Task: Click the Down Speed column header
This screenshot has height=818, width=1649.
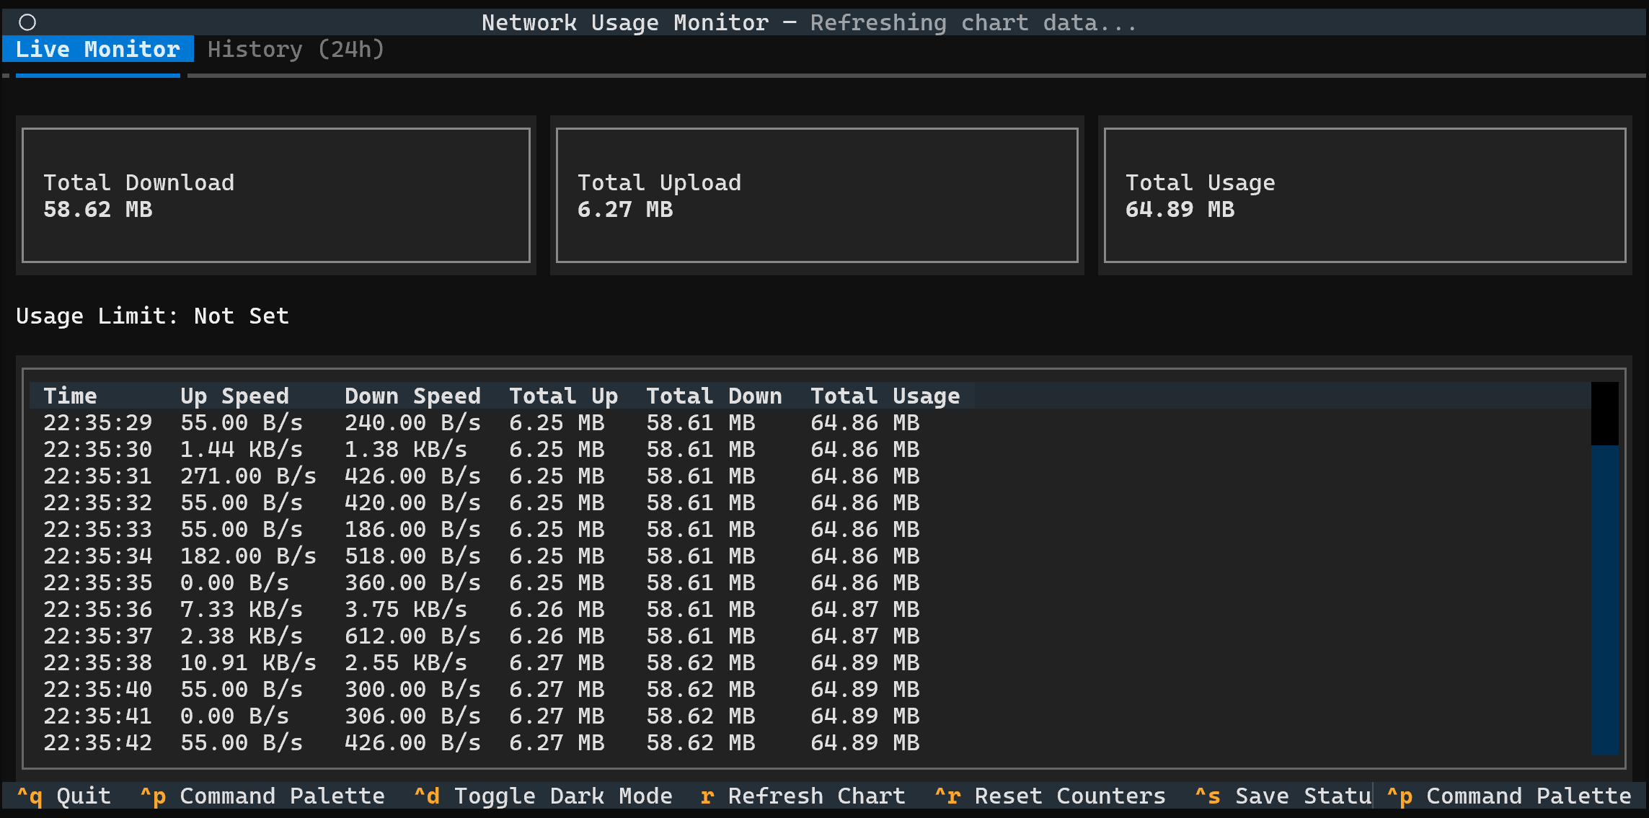Action: (412, 396)
